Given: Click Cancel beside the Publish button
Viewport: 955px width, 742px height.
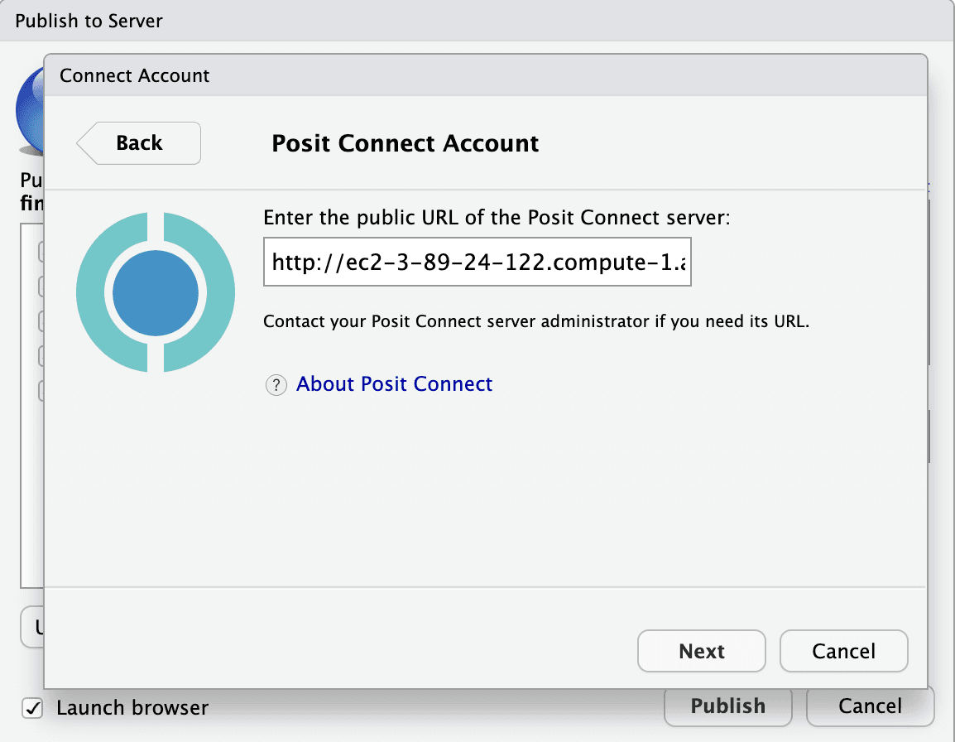Looking at the screenshot, I should pos(871,706).
